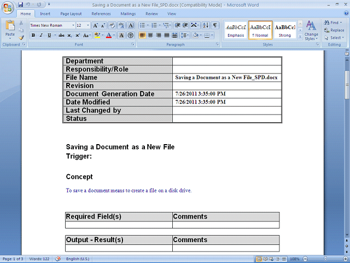
Task: Clear all text formatting
Action: coord(112,25)
